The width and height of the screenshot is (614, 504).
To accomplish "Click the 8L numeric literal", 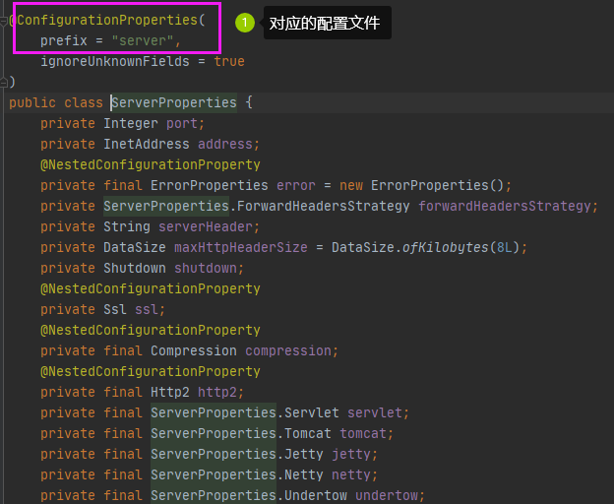I will pyautogui.click(x=505, y=247).
